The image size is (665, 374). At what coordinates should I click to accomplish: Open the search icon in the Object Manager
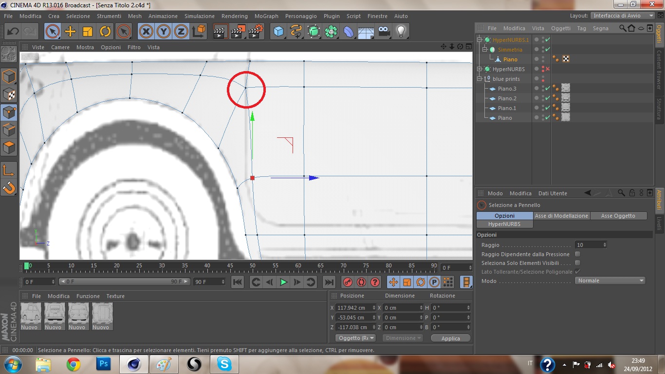pos(623,28)
